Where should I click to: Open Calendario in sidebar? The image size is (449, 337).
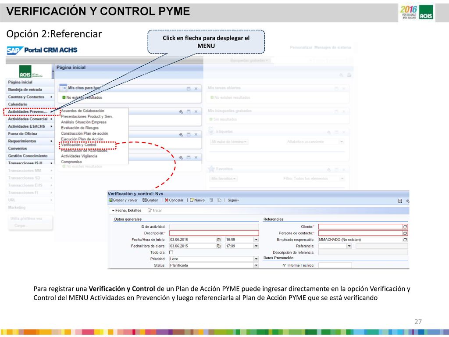(30, 104)
